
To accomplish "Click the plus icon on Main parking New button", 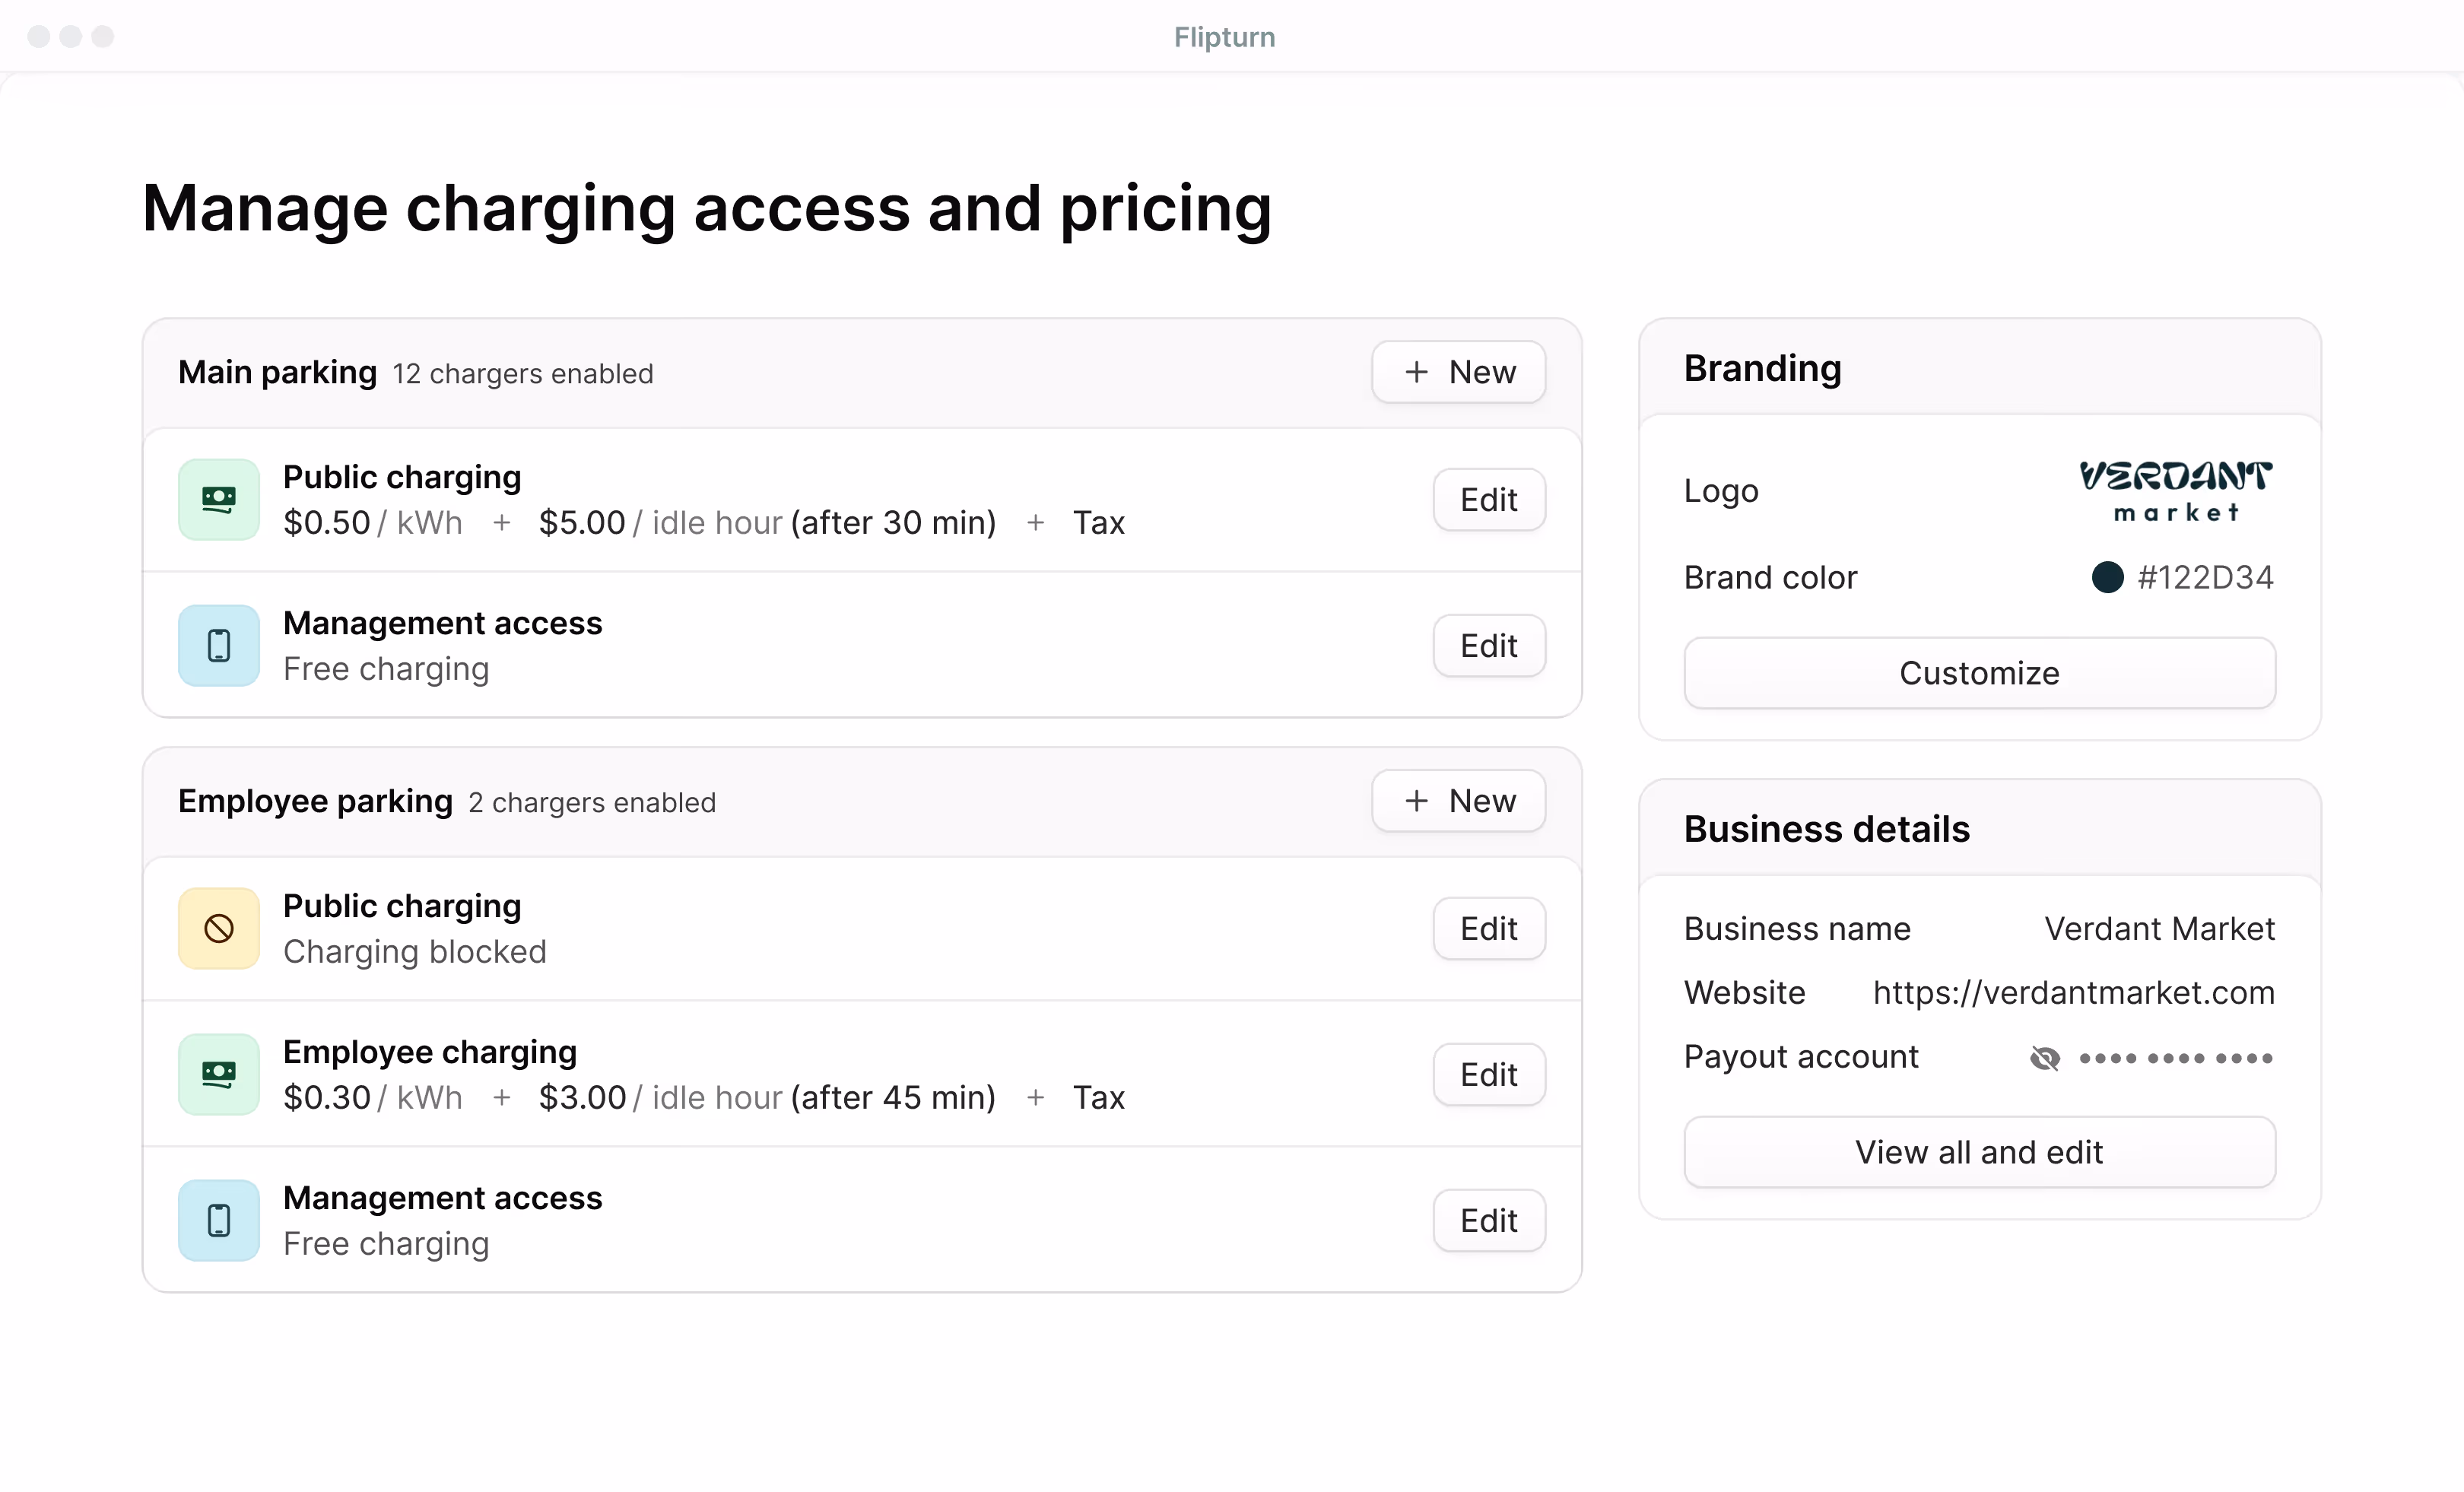I will pos(1416,371).
